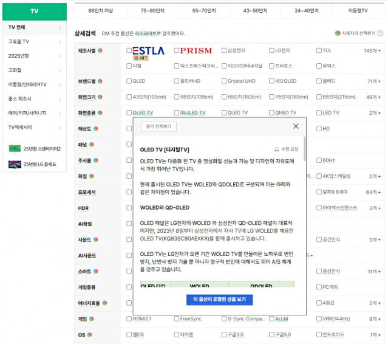Expand HDR options with 3개+
The image size is (388, 344).
tap(375, 208)
